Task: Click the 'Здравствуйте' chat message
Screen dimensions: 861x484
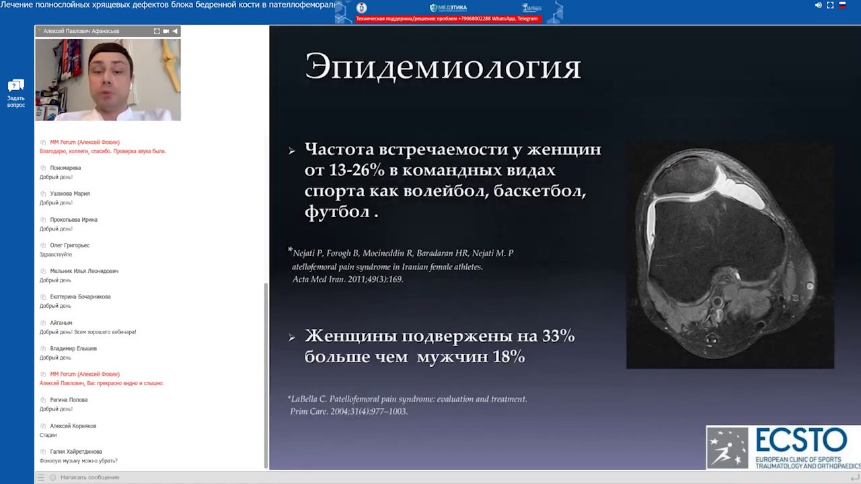Action: coord(56,255)
